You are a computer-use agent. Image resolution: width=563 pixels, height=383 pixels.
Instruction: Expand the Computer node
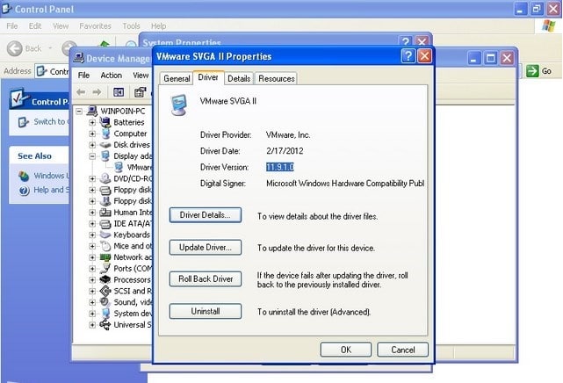pos(92,134)
